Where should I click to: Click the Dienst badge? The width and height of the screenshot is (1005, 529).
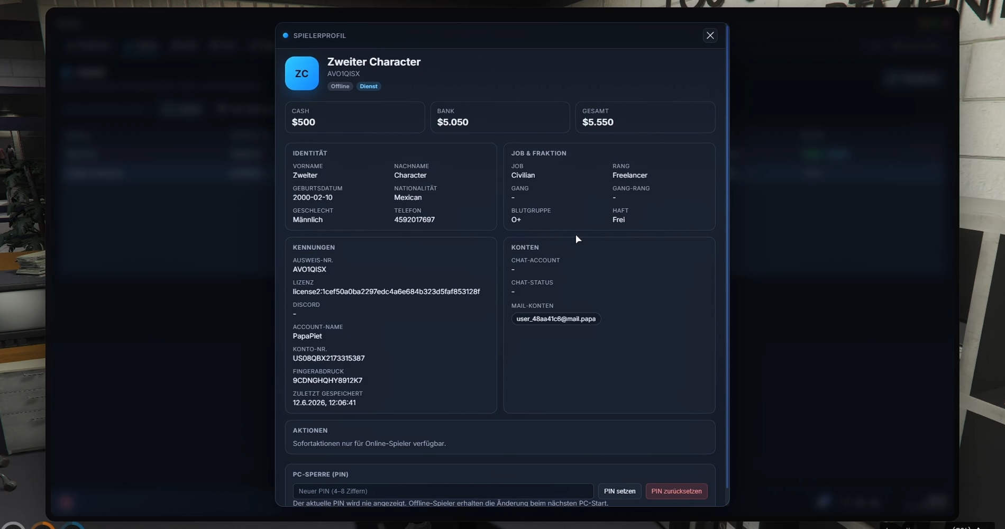369,86
